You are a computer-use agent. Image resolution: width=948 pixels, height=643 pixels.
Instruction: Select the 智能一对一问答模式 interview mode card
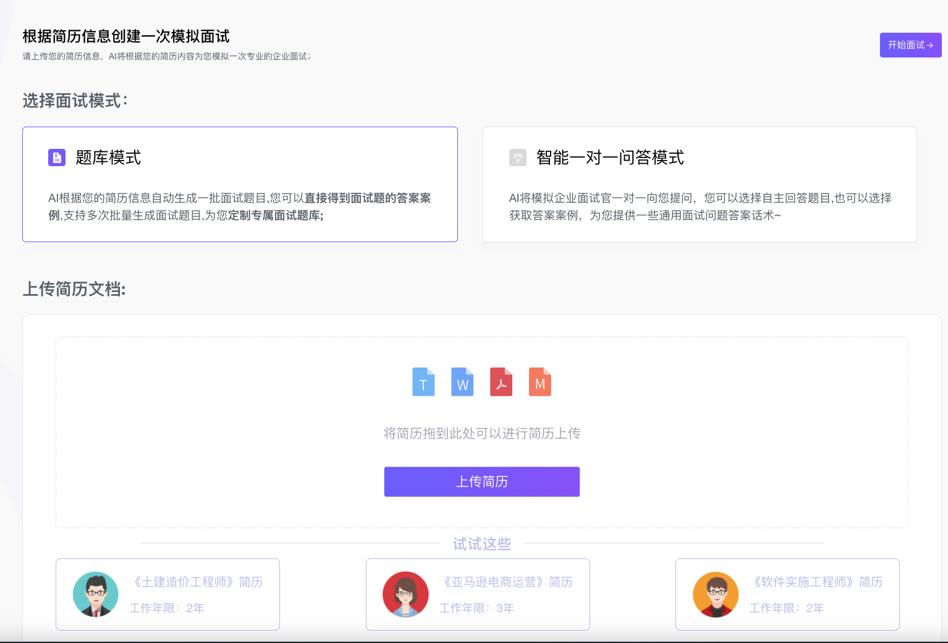pyautogui.click(x=700, y=184)
